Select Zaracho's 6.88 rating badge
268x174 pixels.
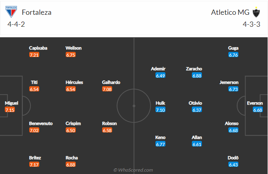197,75
